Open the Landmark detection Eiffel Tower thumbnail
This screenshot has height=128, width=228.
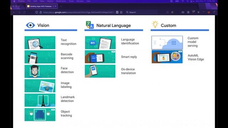pyautogui.click(x=40, y=100)
